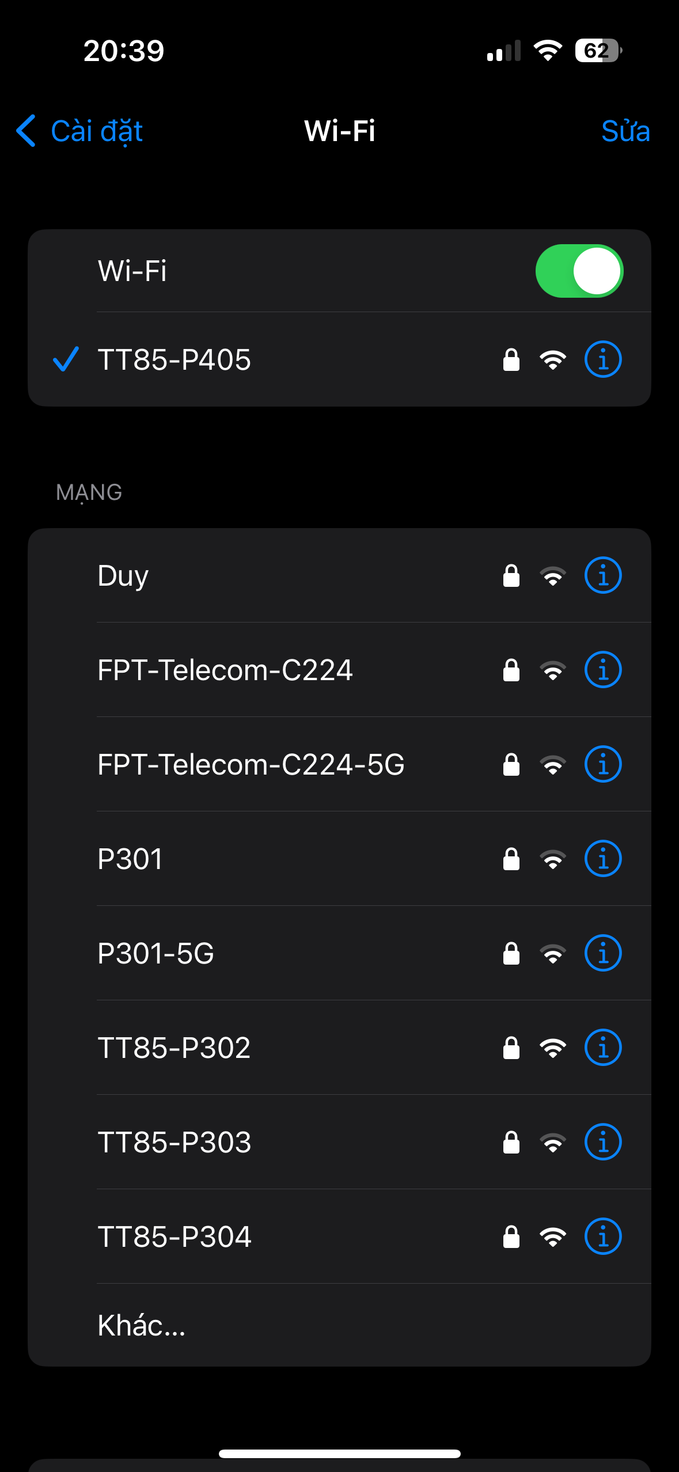Open info icon for P301-5G
This screenshot has width=679, height=1472.
pyautogui.click(x=602, y=953)
